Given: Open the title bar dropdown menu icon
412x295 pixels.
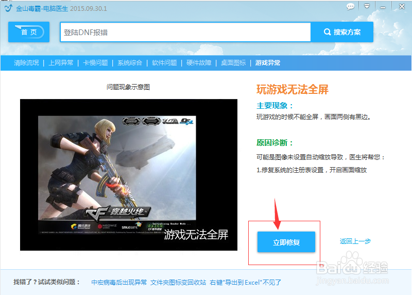Looking at the screenshot, I should [x=367, y=6].
